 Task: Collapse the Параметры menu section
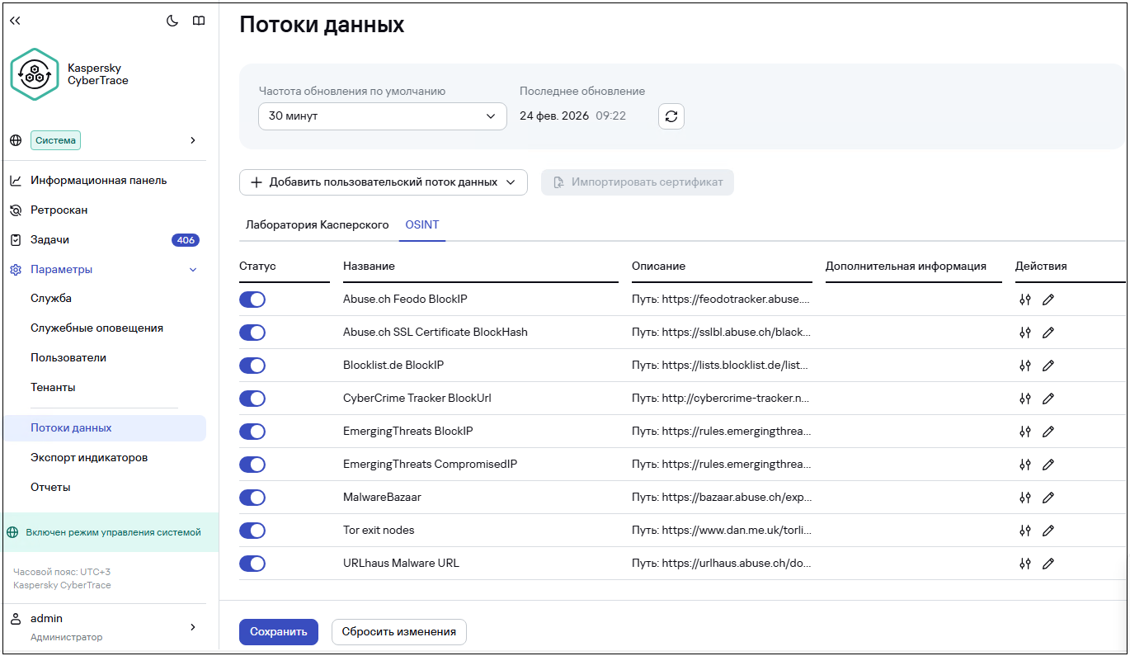click(193, 270)
